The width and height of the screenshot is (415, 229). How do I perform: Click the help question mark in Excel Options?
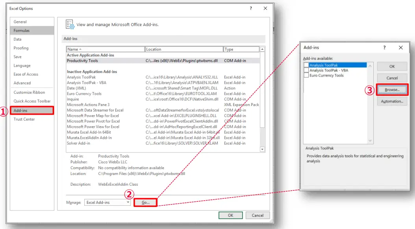(x=251, y=8)
